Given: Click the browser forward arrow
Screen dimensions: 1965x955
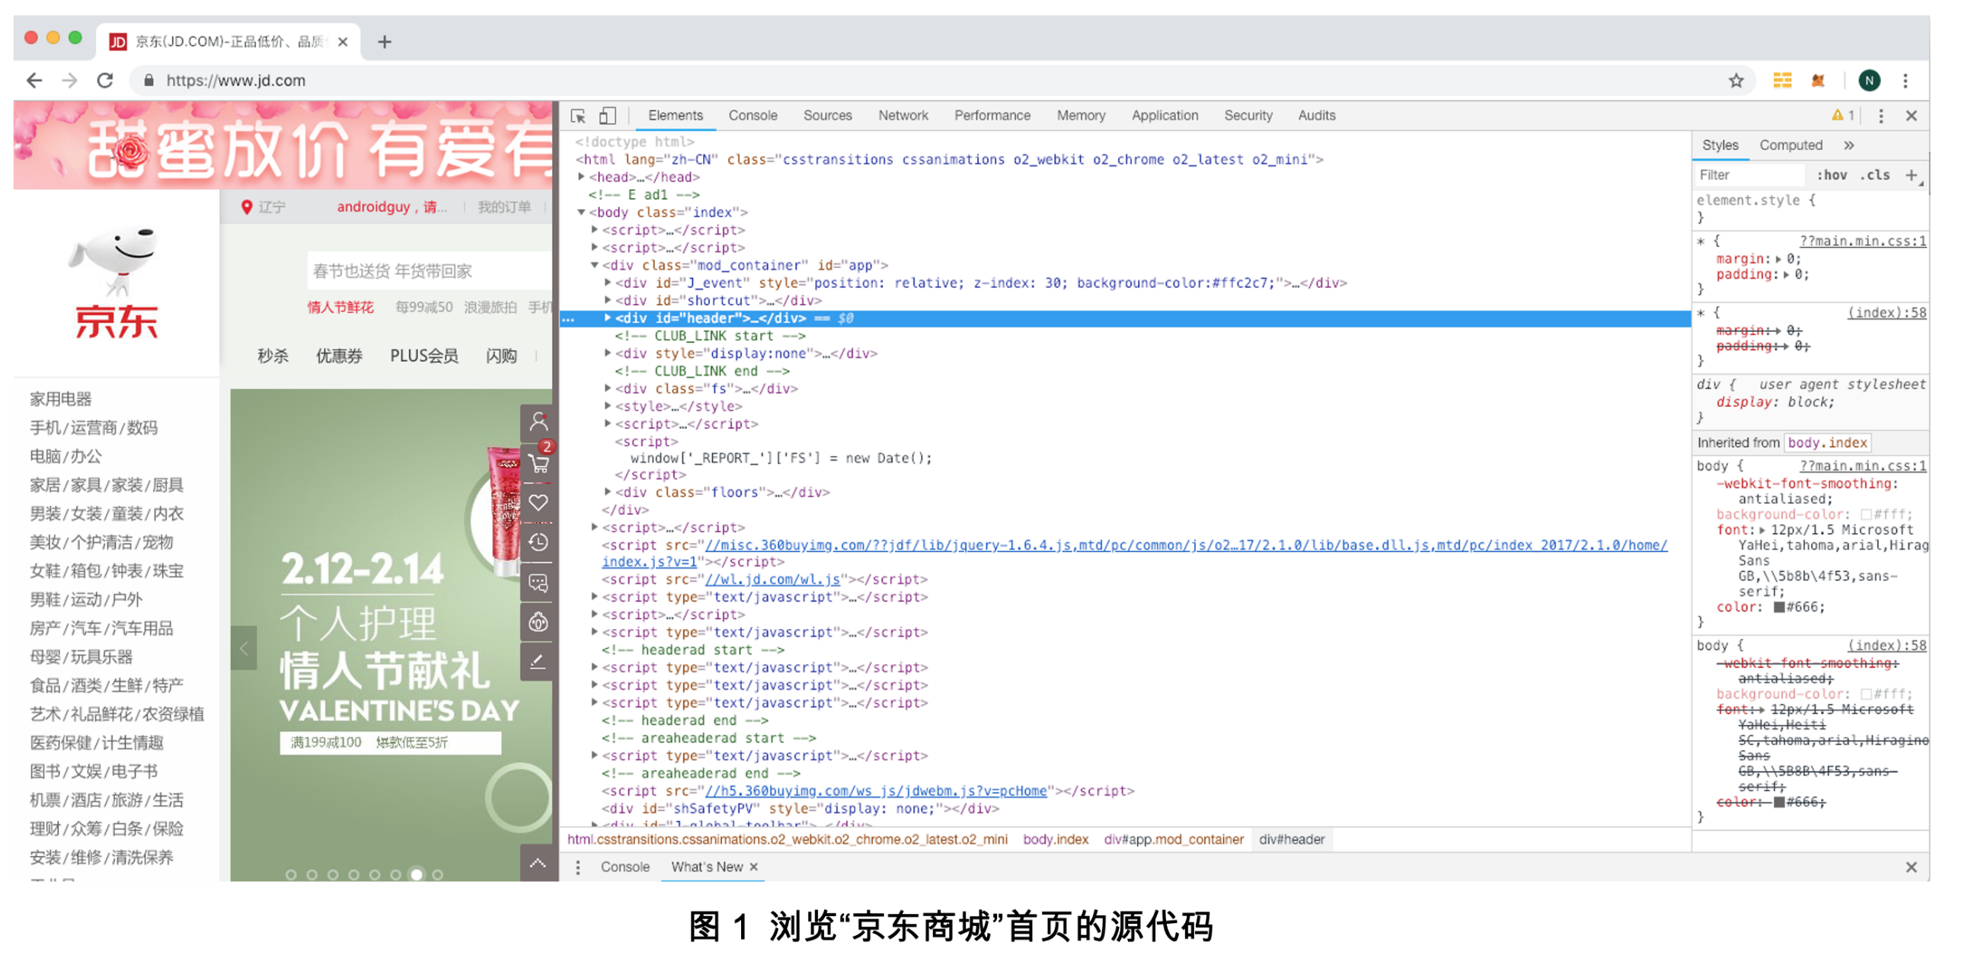Looking at the screenshot, I should (x=69, y=80).
